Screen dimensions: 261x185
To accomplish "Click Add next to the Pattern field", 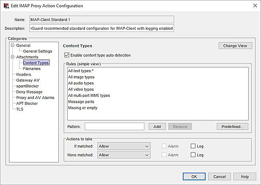I will 157,126.
